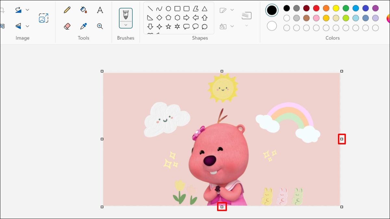Click the Brushes group label
This screenshot has width=390, height=219.
pyautogui.click(x=126, y=38)
